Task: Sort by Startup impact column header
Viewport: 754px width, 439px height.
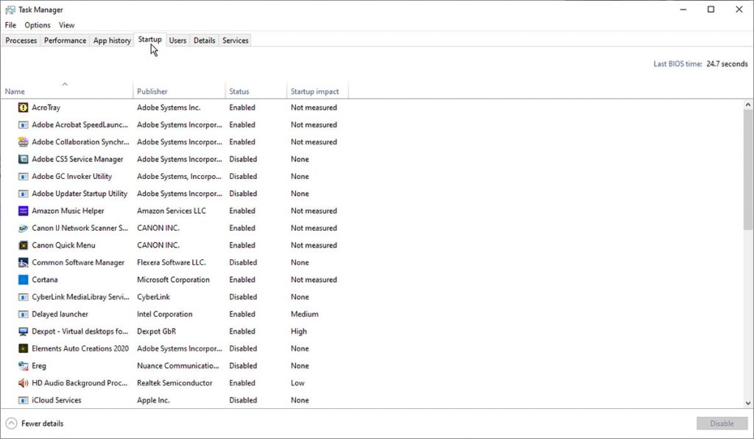Action: [315, 91]
